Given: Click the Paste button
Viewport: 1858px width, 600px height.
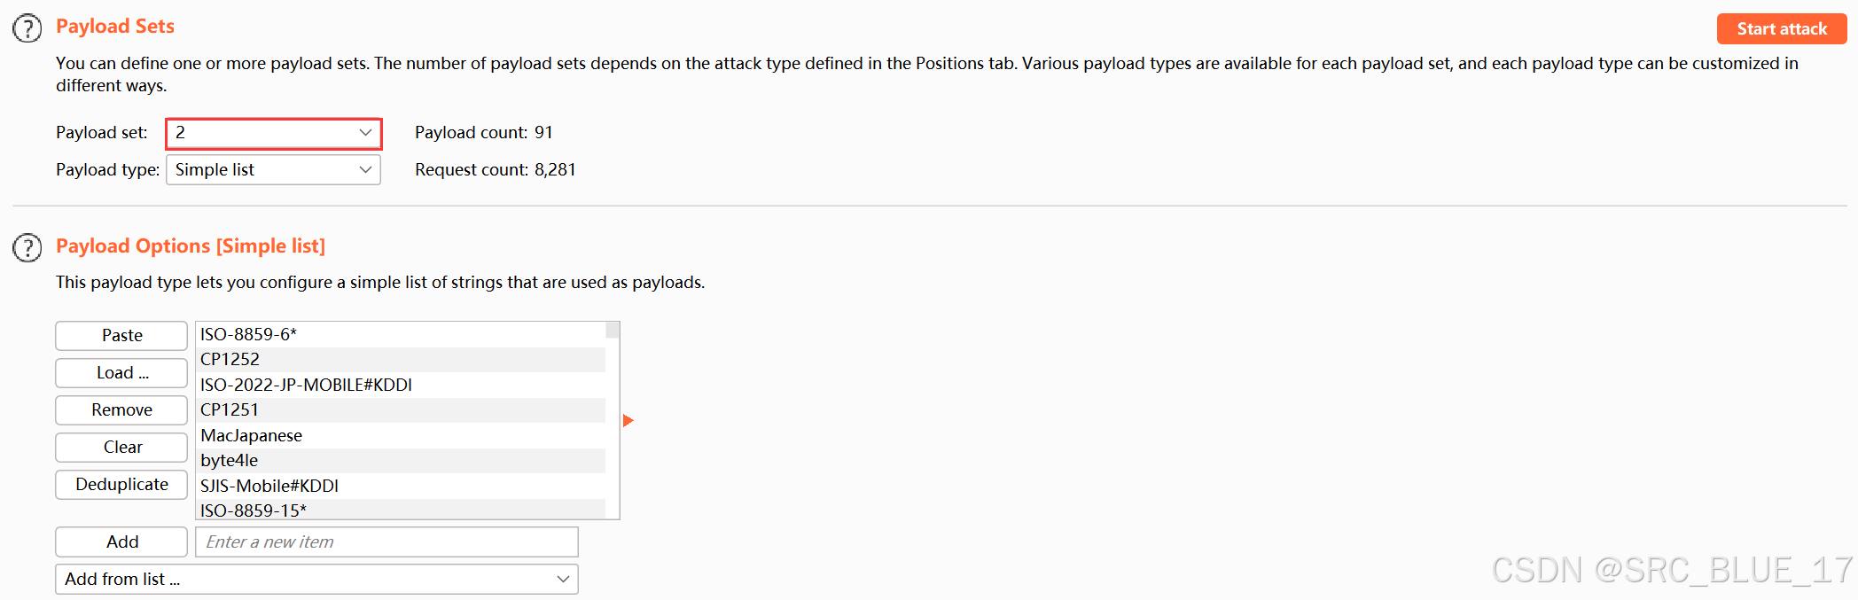Looking at the screenshot, I should (121, 336).
